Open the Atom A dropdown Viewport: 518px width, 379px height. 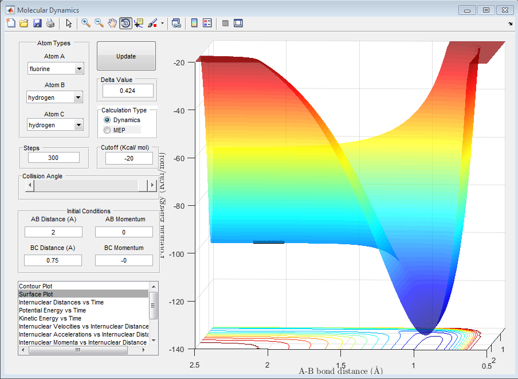point(79,69)
